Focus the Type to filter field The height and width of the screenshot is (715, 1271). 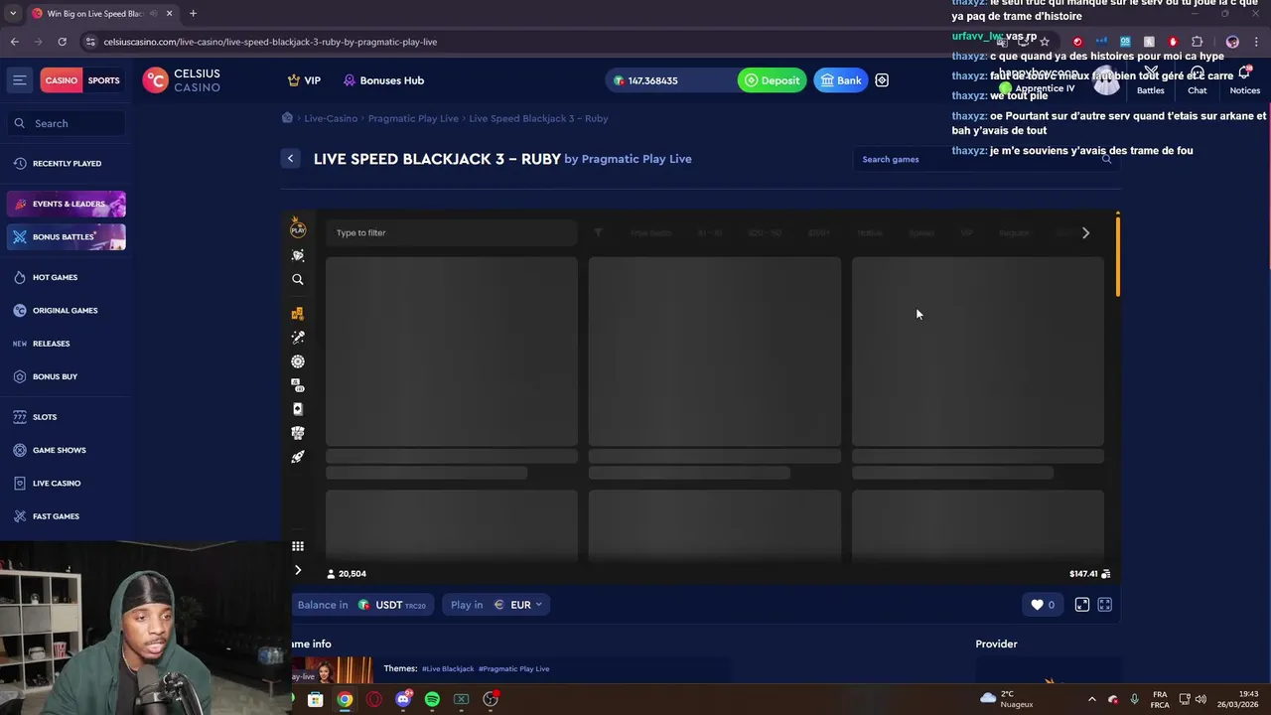451,232
